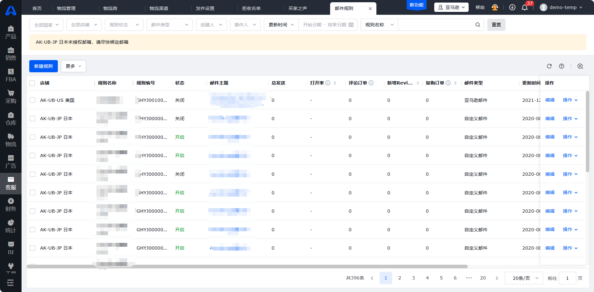
Task: Open the 亚马逊 platform selector
Action: [451, 7]
